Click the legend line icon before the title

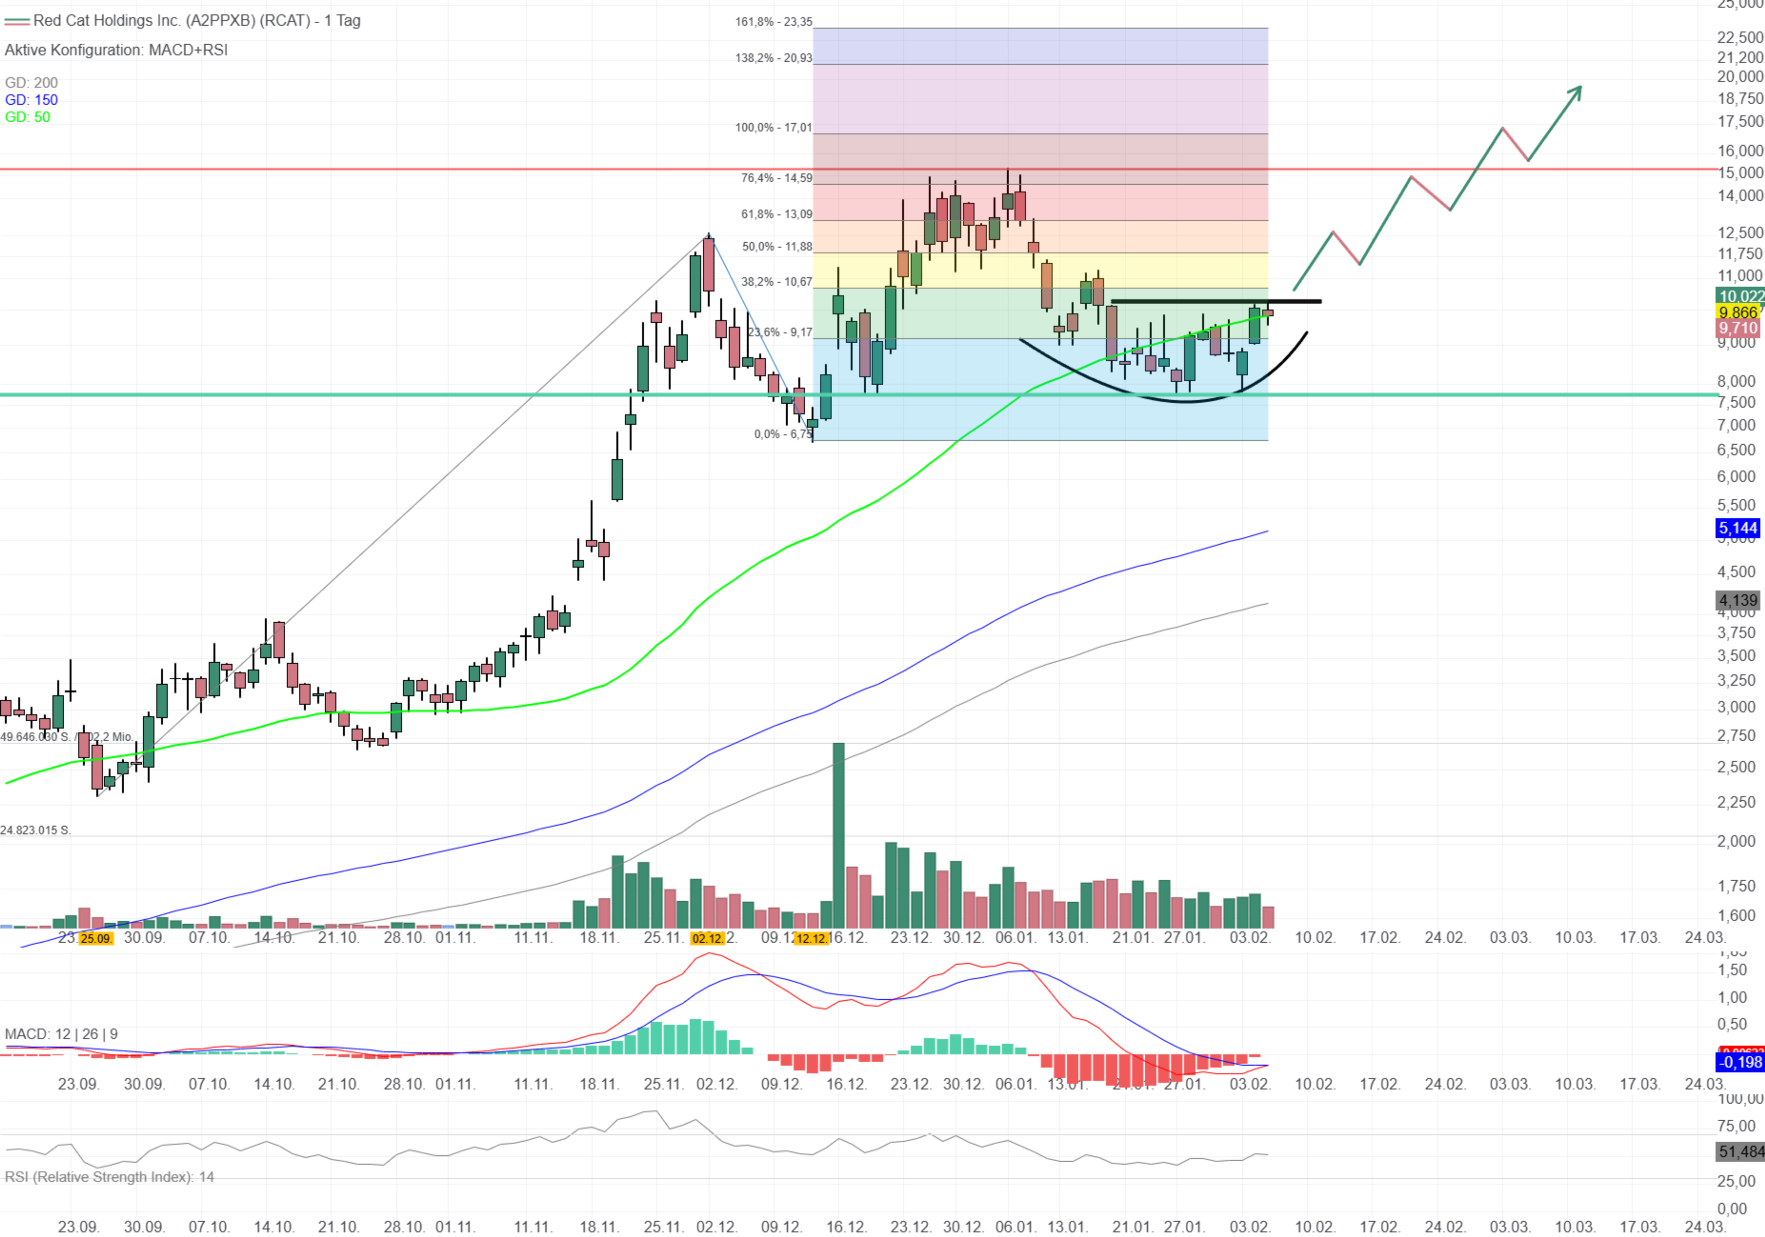17,21
